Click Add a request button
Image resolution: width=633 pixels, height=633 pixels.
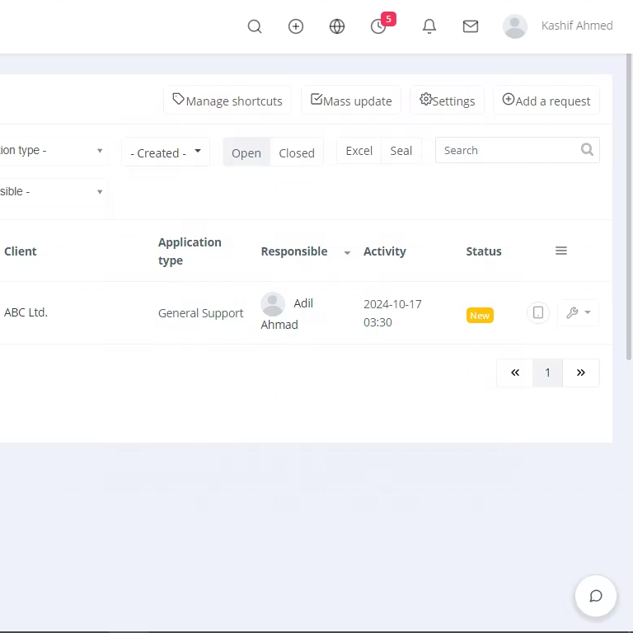click(546, 101)
